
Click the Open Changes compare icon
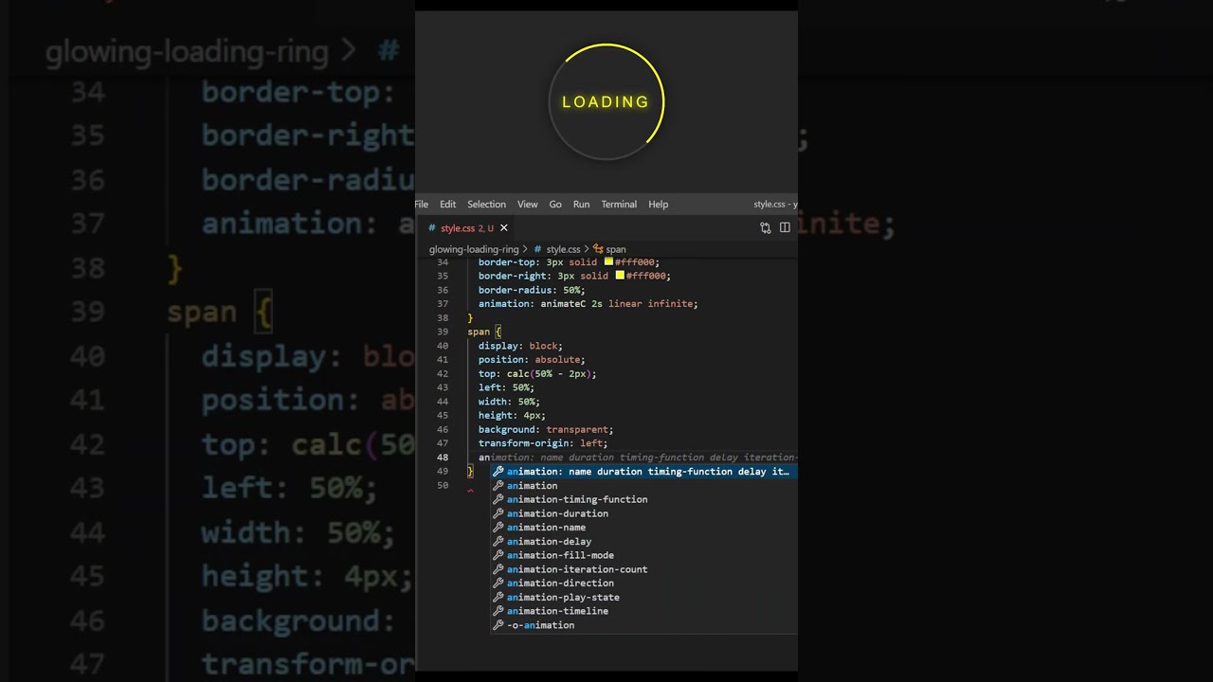(765, 227)
